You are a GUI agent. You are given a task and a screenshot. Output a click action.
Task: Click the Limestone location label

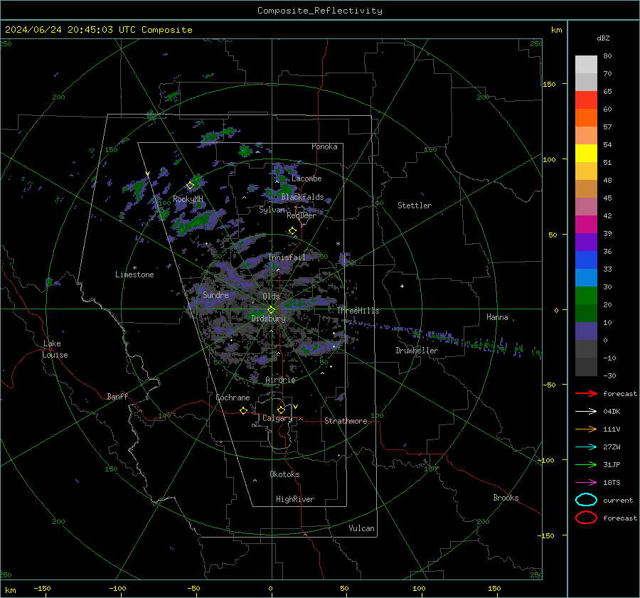pyautogui.click(x=134, y=274)
